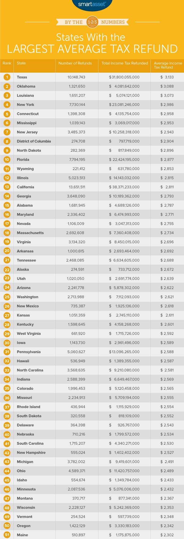Click the rank 51 circle badge

pyautogui.click(x=7, y=535)
